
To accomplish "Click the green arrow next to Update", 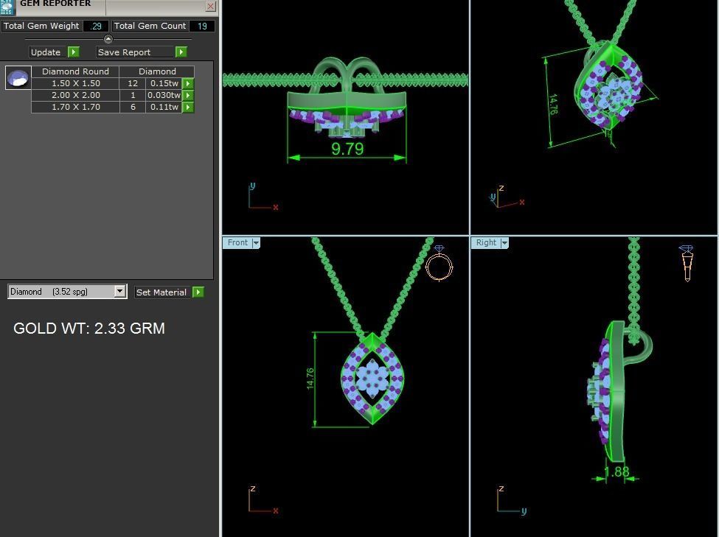I will (74, 52).
